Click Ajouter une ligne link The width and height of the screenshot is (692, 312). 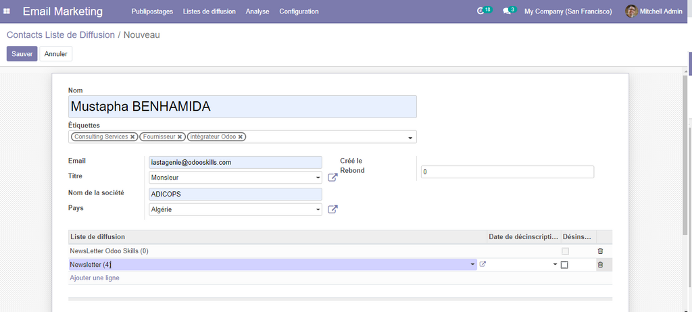tap(95, 278)
